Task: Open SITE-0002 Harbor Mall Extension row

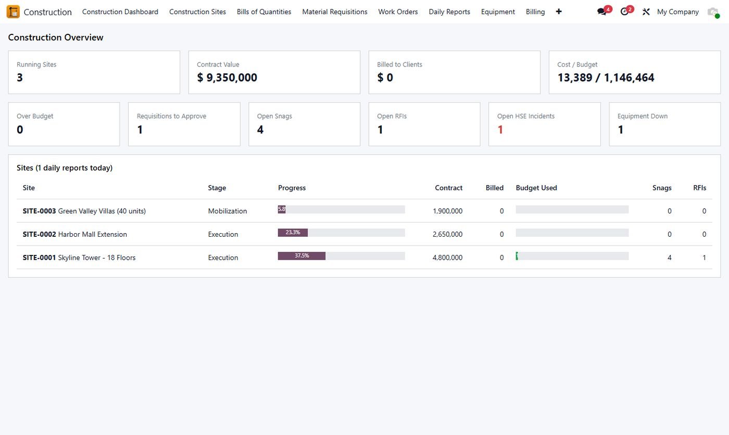Action: (x=364, y=234)
